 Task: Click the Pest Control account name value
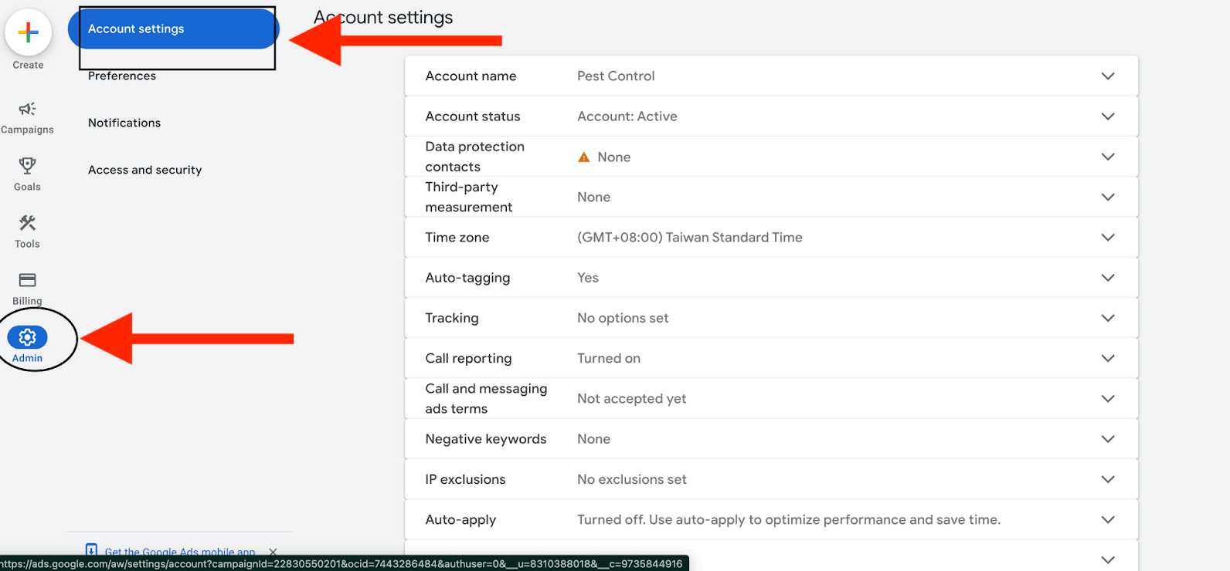tap(616, 76)
